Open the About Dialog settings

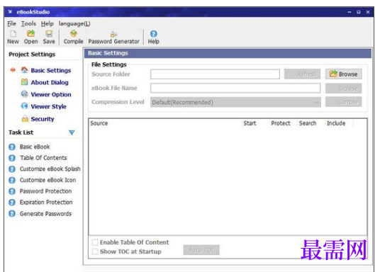[50, 82]
